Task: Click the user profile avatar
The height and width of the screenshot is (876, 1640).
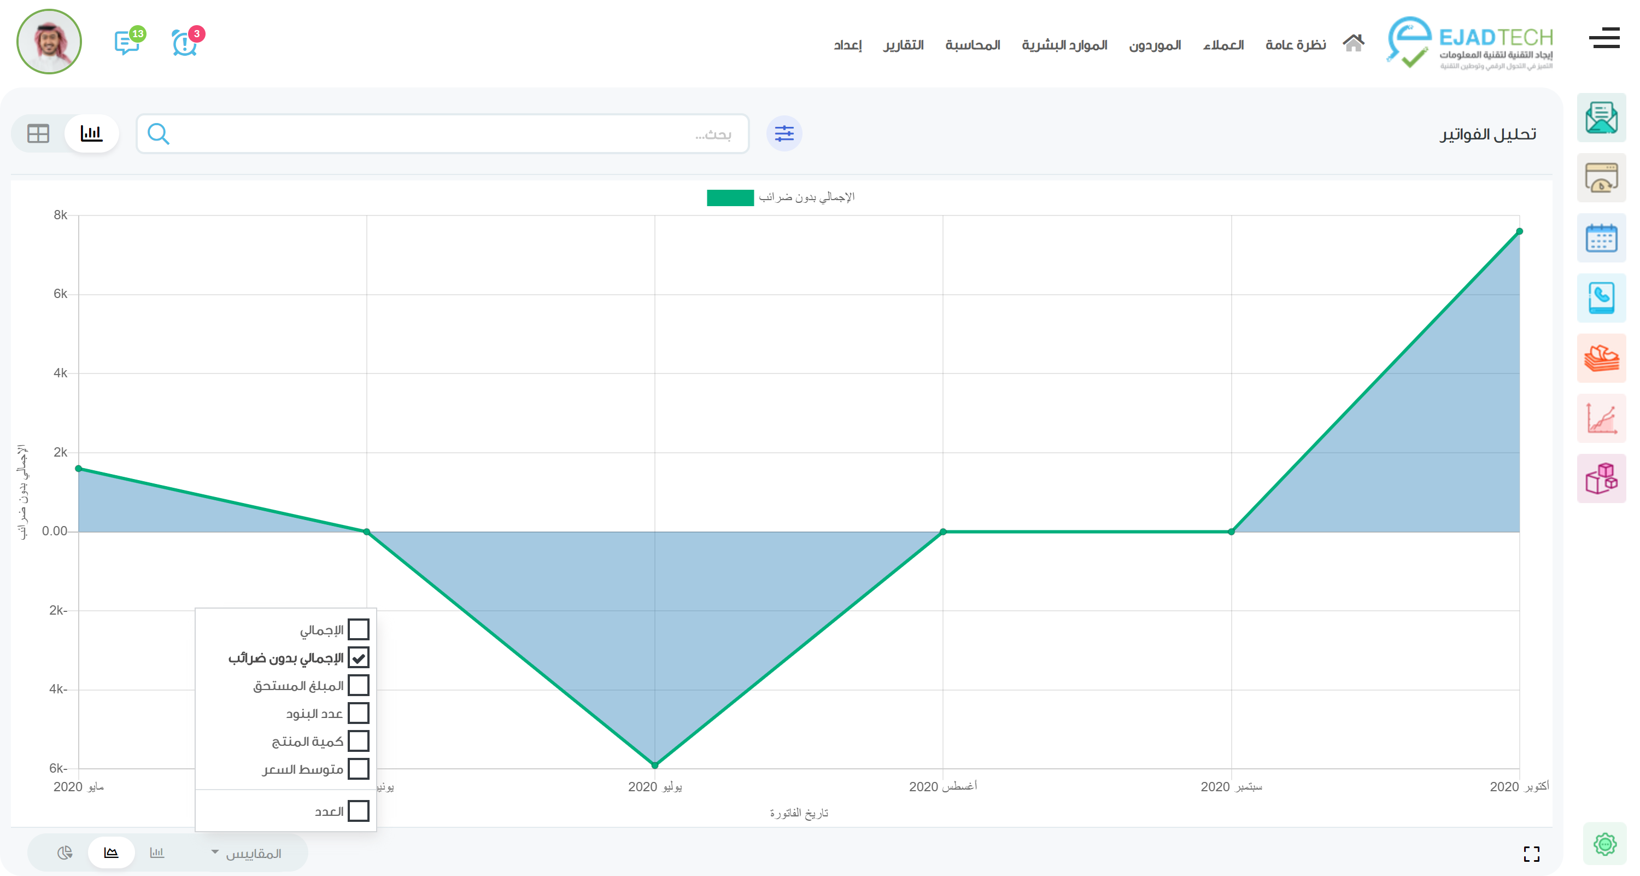Action: [49, 42]
